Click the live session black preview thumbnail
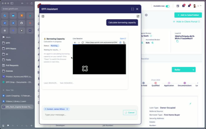206x129 pixels. pos(99,59)
